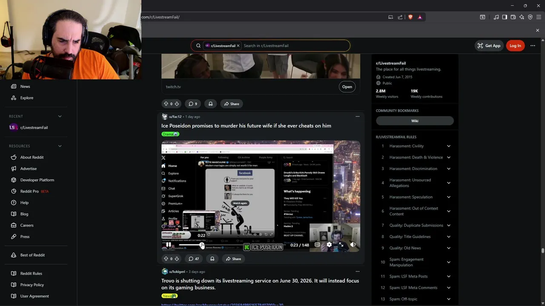Screen dimensions: 545x306
Task: Click the Get App button
Action: click(489, 45)
